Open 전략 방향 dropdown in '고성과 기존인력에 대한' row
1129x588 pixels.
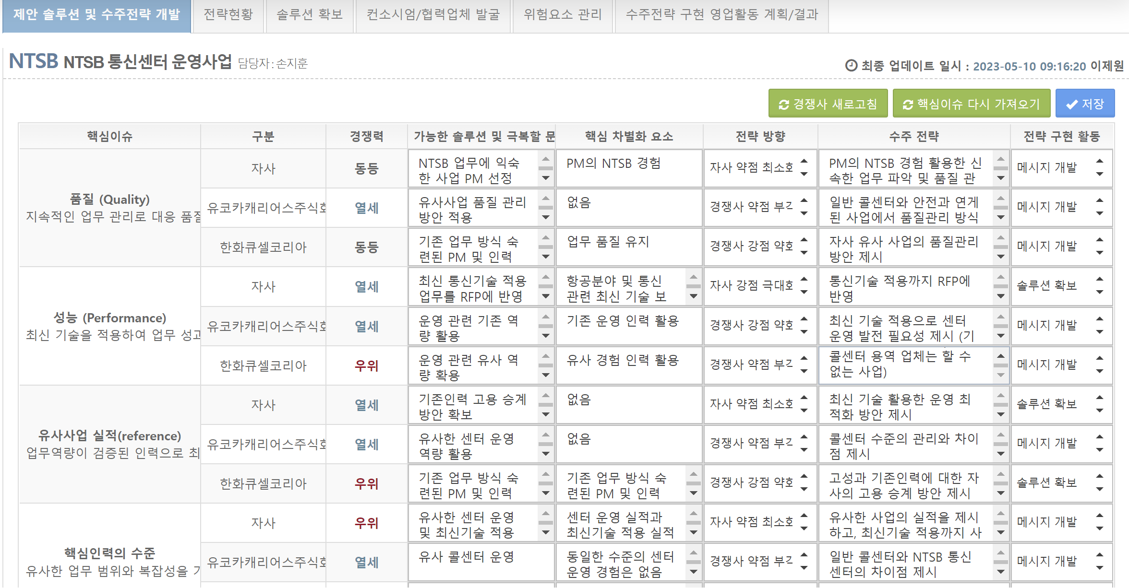[760, 483]
